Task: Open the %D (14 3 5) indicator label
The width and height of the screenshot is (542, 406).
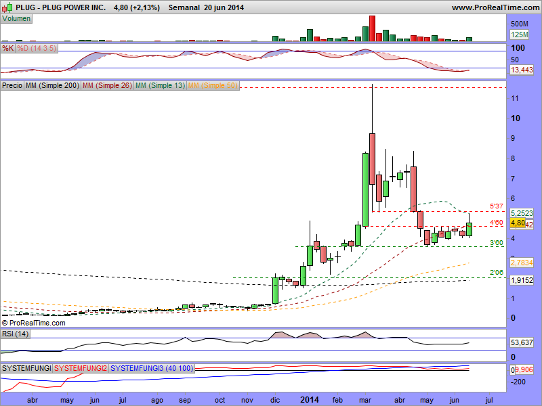Action: click(x=37, y=48)
